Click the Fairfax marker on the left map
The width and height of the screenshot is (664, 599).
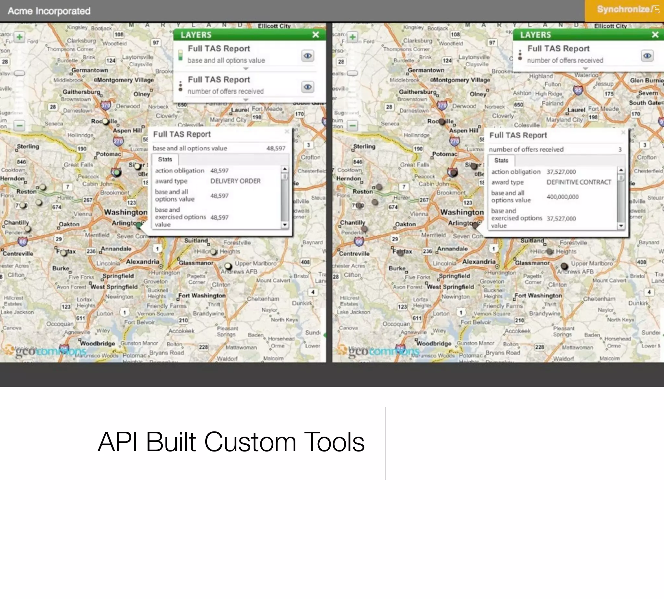tap(64, 253)
